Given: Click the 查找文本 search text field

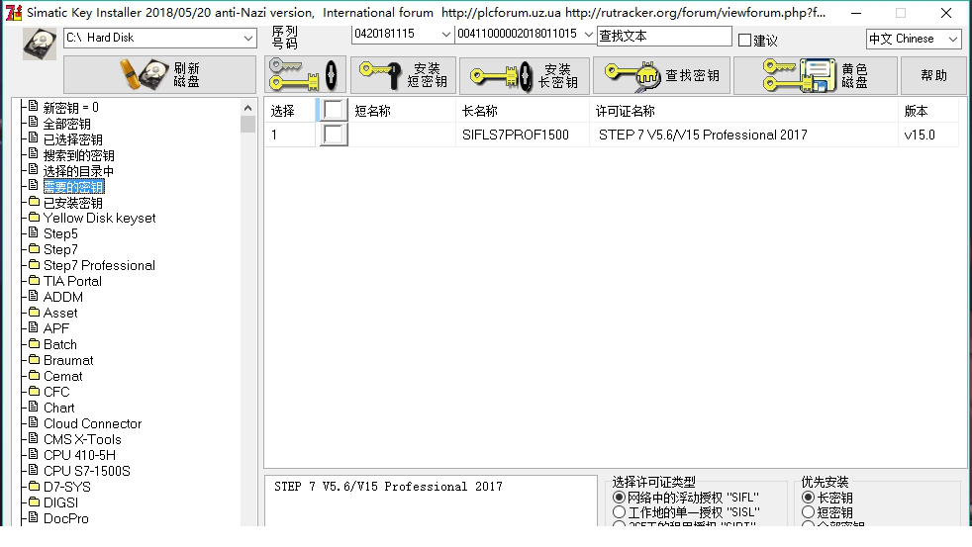Looking at the screenshot, I should tap(664, 36).
